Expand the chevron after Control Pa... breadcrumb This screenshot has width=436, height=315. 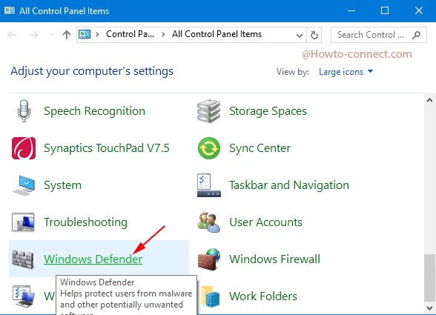click(x=163, y=35)
